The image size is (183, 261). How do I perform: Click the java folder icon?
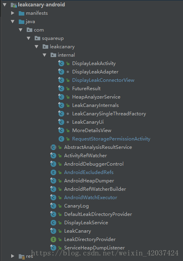[22, 22]
